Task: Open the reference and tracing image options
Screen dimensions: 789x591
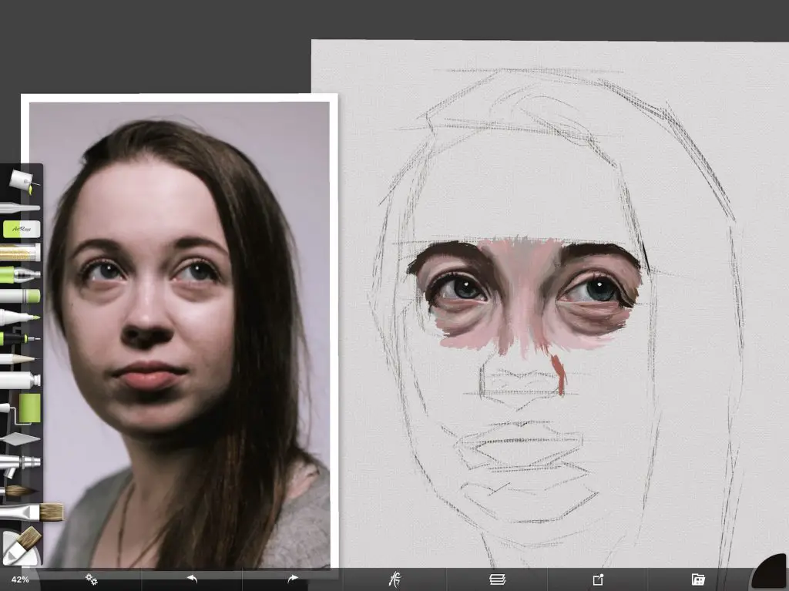Action: [x=598, y=579]
